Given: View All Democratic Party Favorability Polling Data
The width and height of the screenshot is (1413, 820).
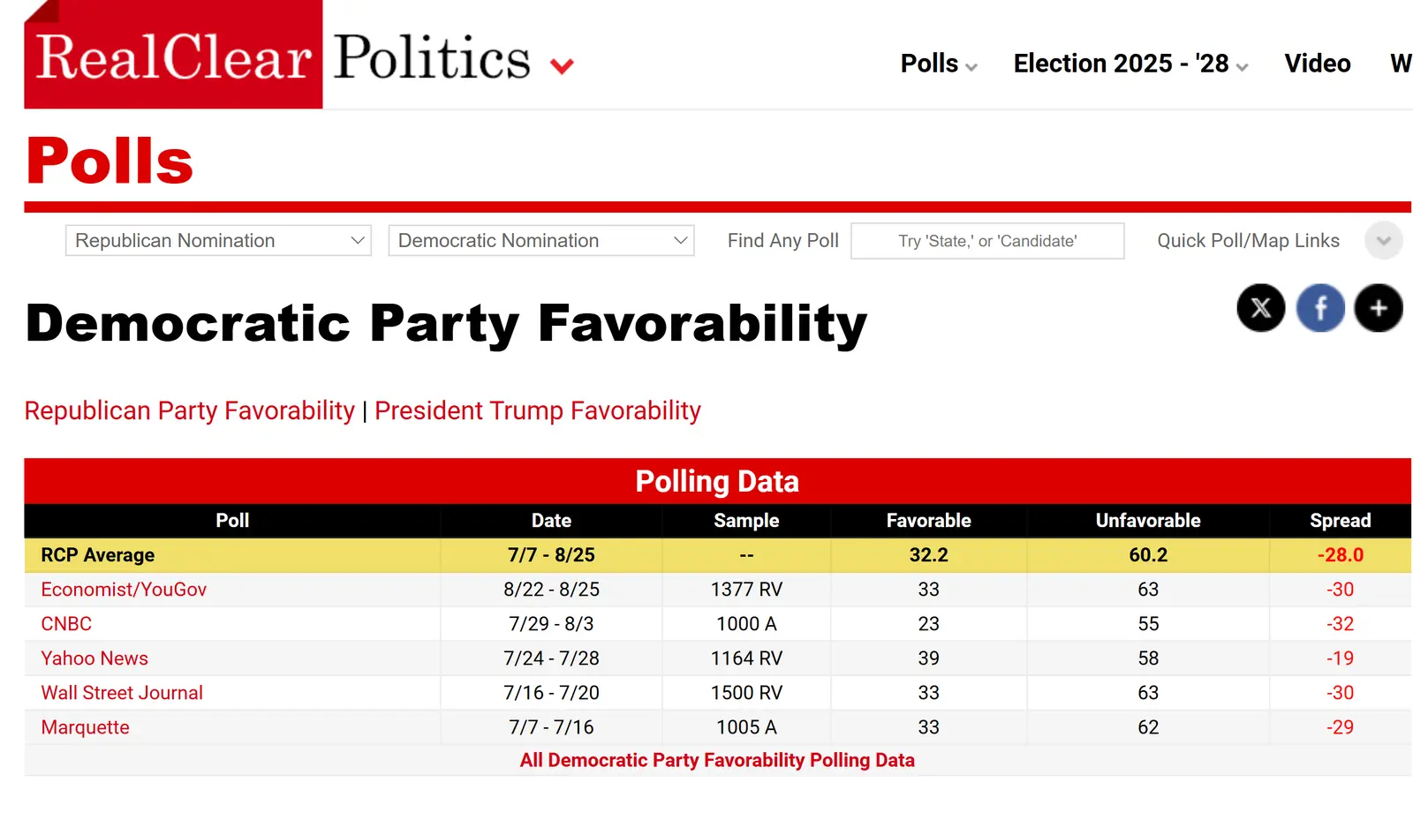Looking at the screenshot, I should (717, 760).
